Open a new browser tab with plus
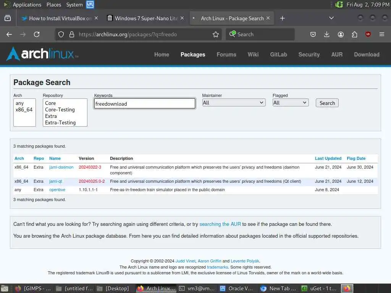 pyautogui.click(x=282, y=18)
